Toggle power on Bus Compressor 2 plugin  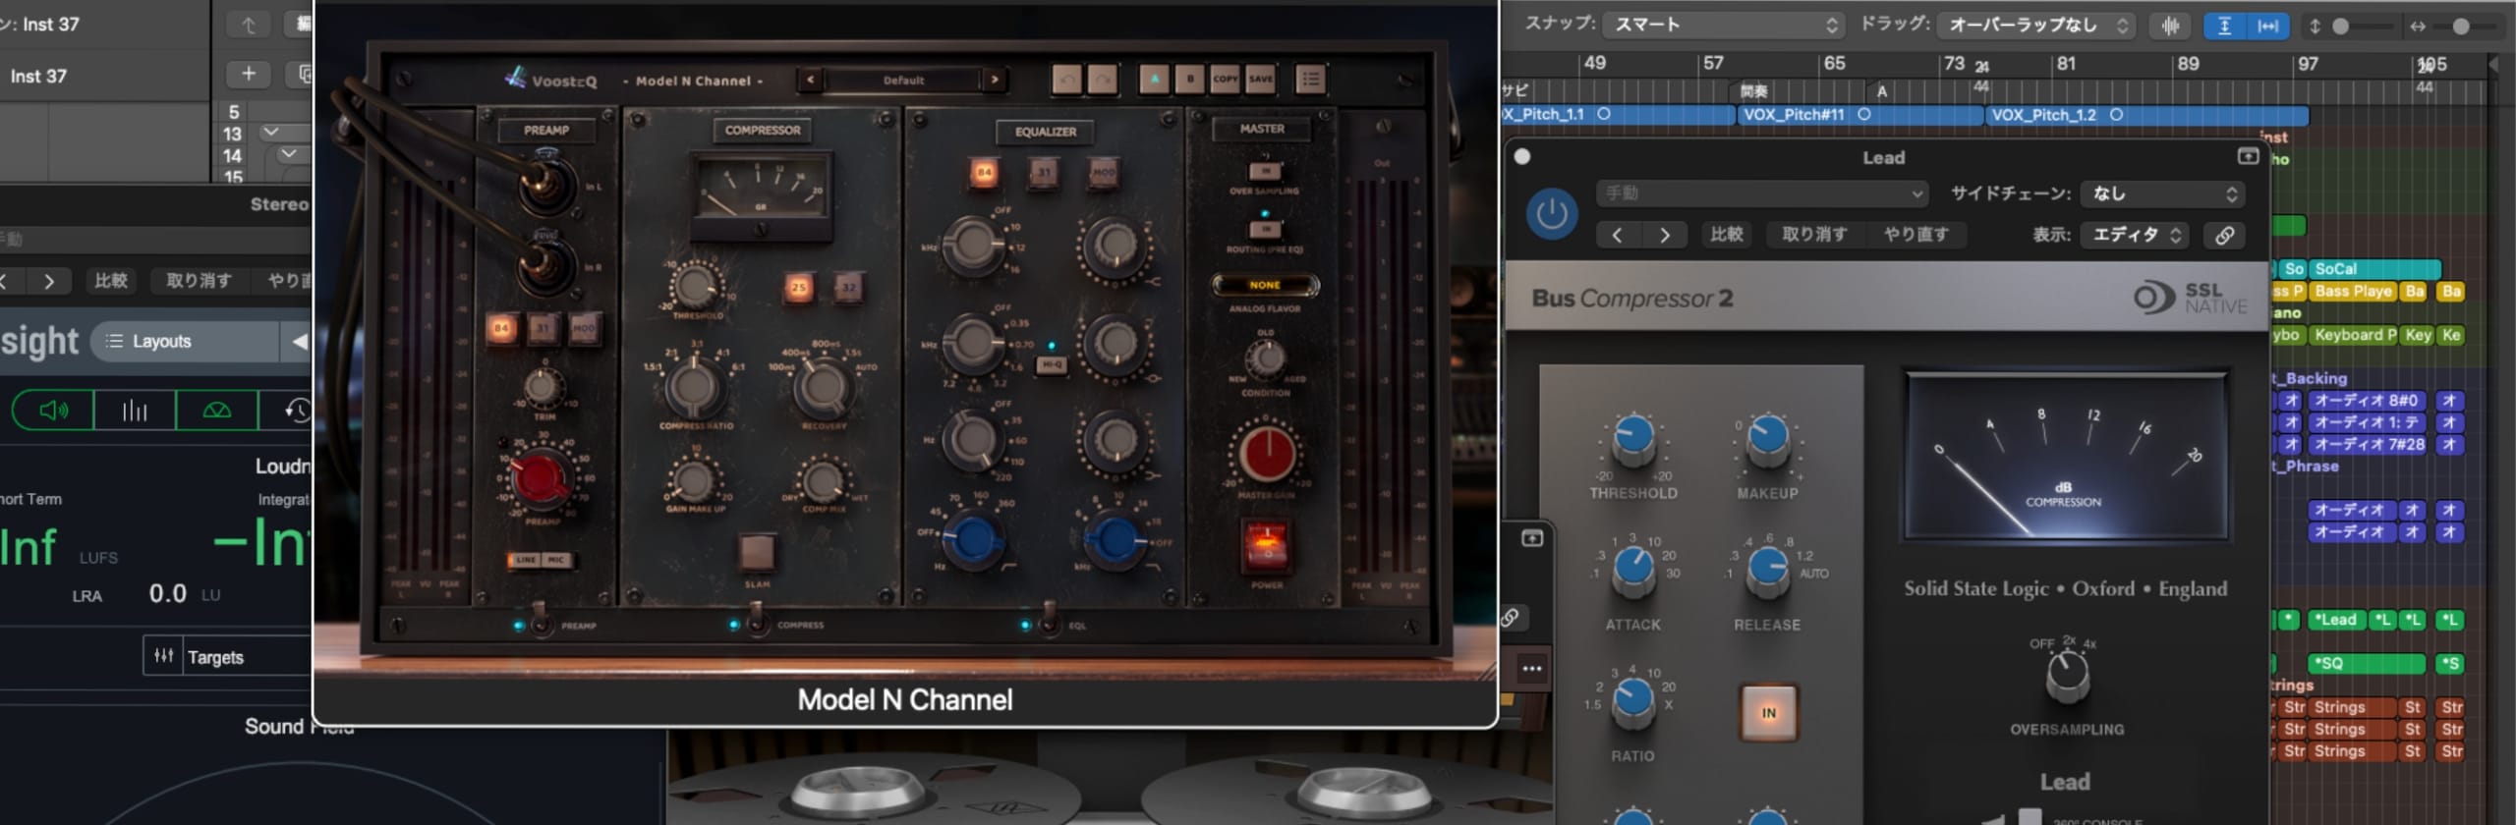pos(1552,213)
